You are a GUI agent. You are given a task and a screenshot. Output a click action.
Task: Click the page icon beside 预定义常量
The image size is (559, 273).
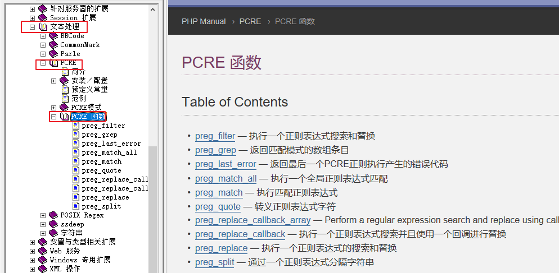65,89
